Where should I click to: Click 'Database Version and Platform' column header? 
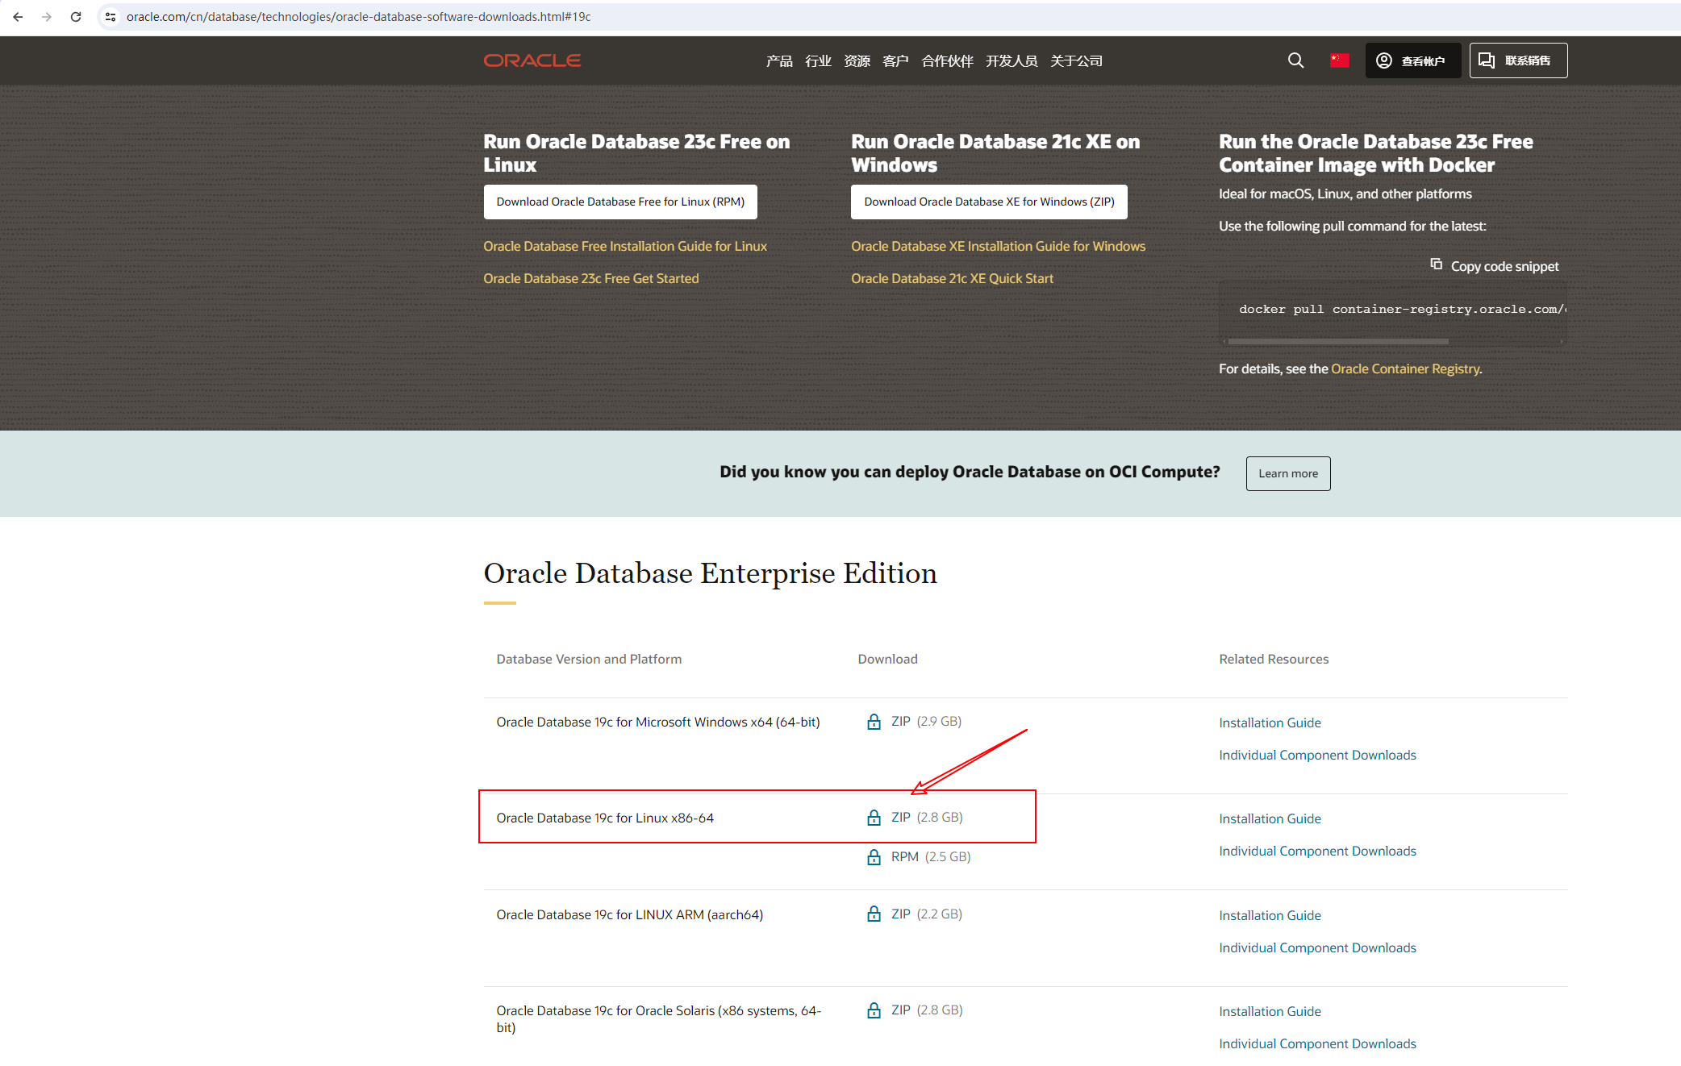click(x=589, y=659)
